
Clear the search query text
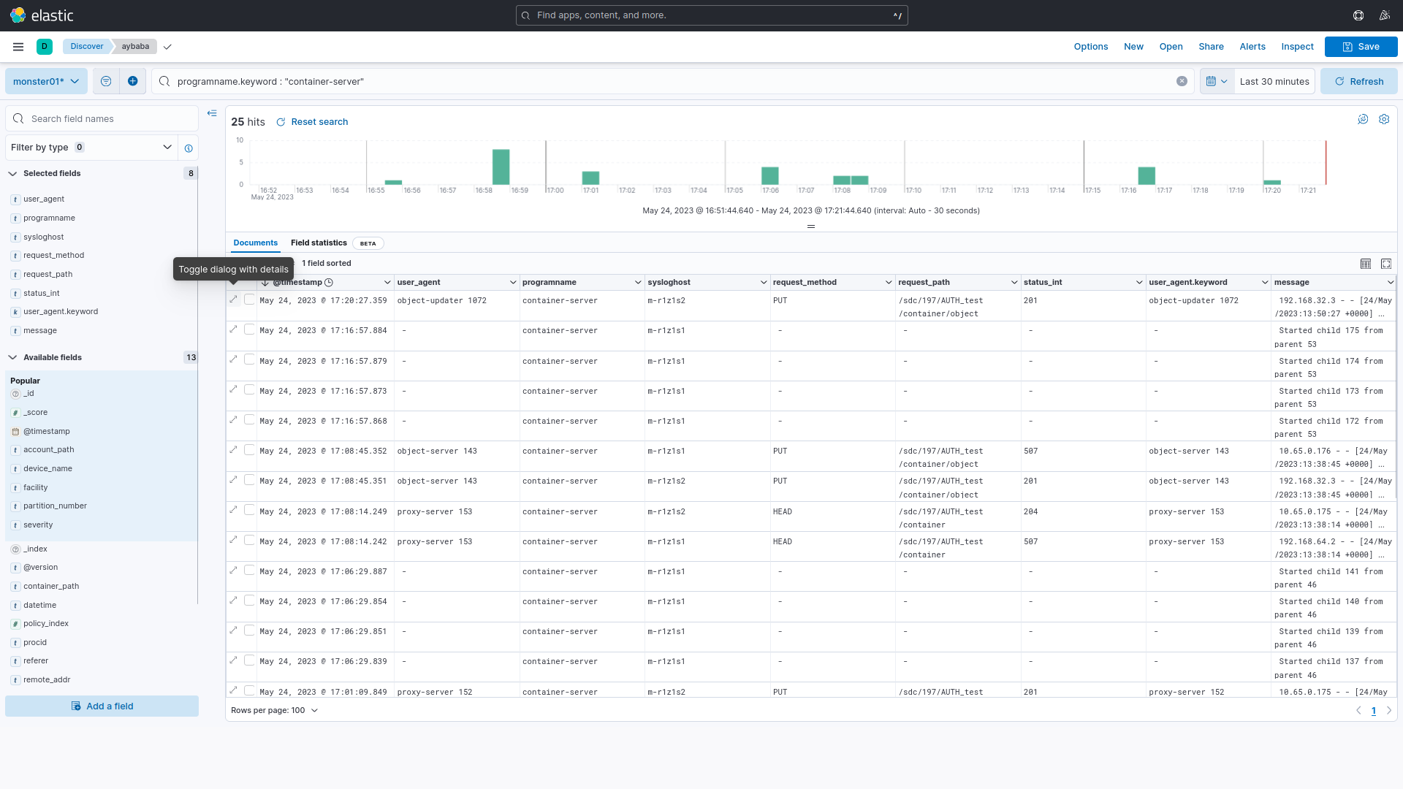[x=1182, y=81]
